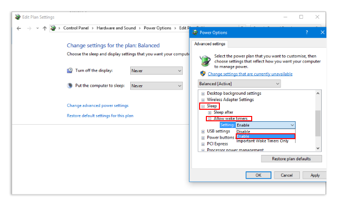
Task: Open the Turn off the display dropdown
Action: point(157,71)
